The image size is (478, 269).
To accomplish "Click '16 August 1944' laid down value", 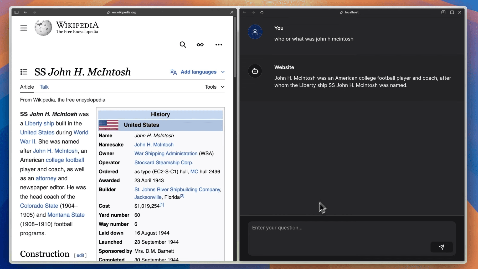I will click(152, 233).
